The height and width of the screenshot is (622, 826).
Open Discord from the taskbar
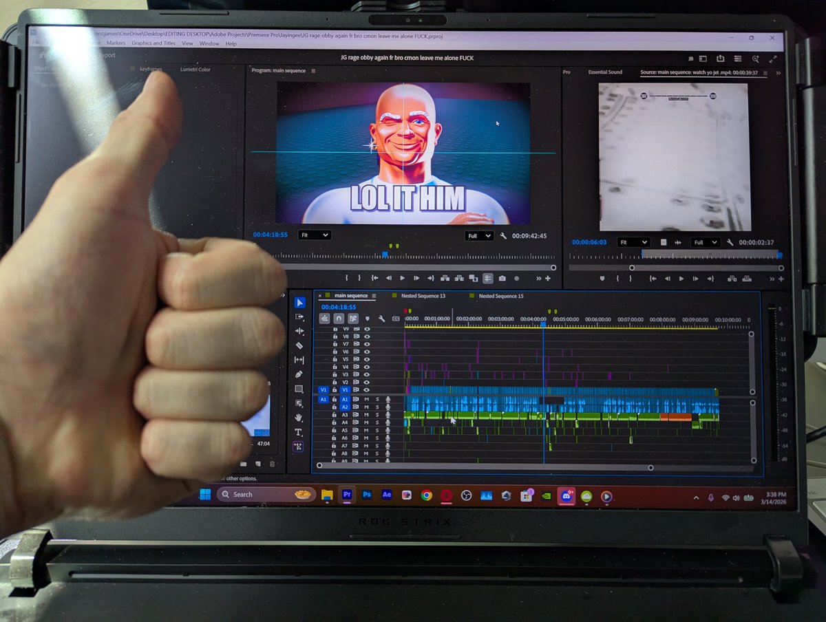pos(566,495)
